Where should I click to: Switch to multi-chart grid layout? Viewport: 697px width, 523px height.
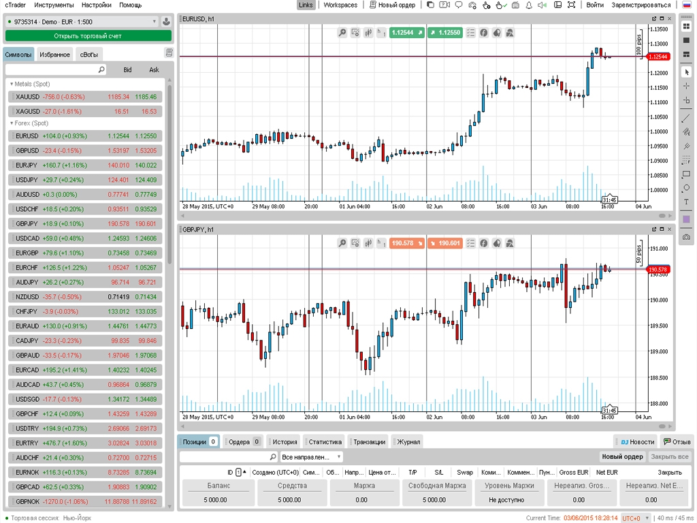click(686, 26)
